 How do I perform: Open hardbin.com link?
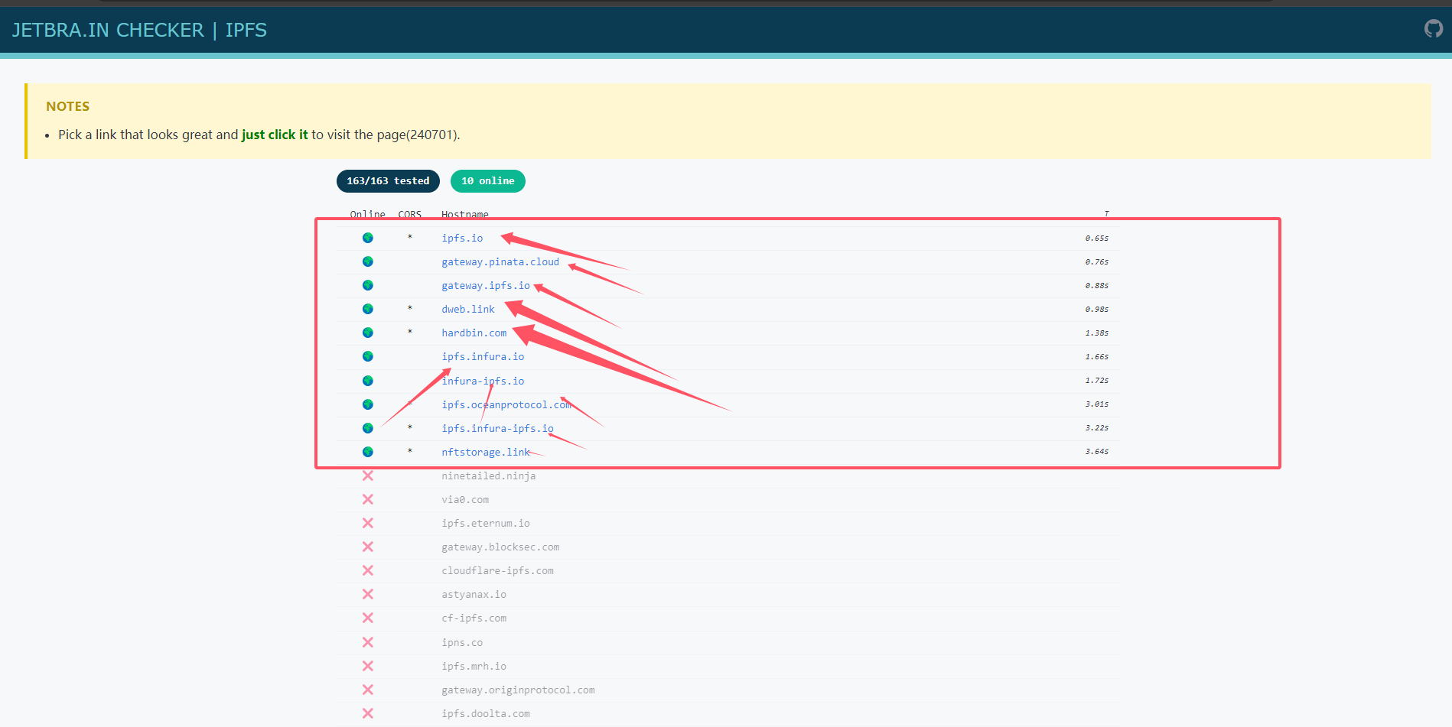click(x=474, y=333)
